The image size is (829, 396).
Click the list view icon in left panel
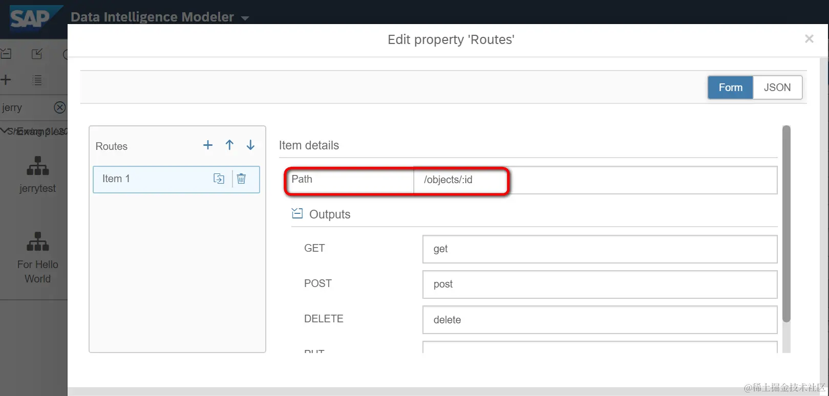(x=37, y=80)
